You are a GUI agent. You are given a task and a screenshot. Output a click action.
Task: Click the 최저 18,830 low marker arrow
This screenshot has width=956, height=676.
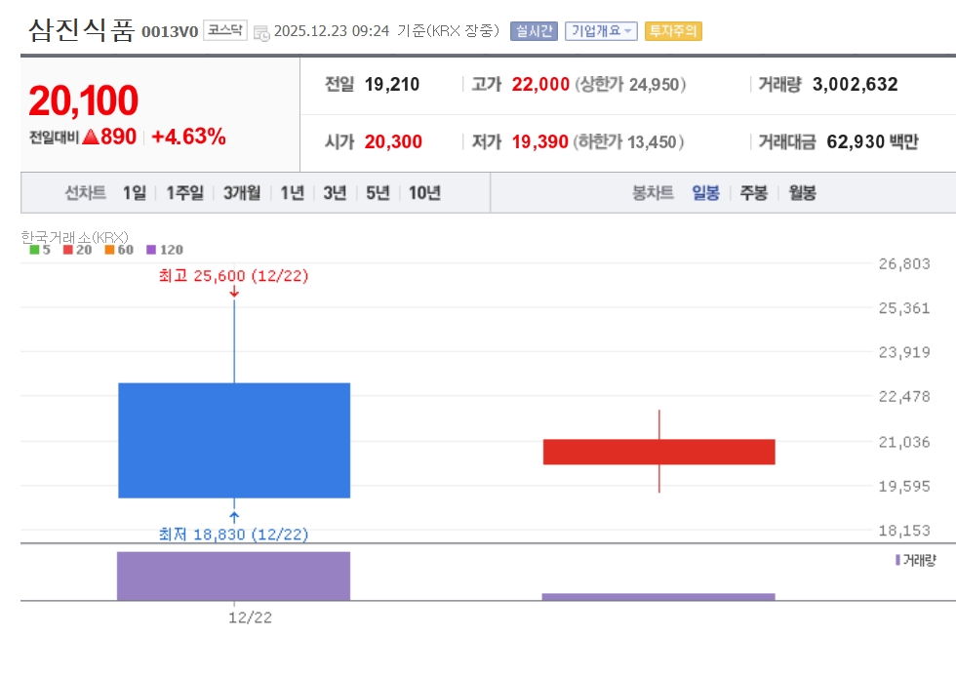[x=234, y=517]
